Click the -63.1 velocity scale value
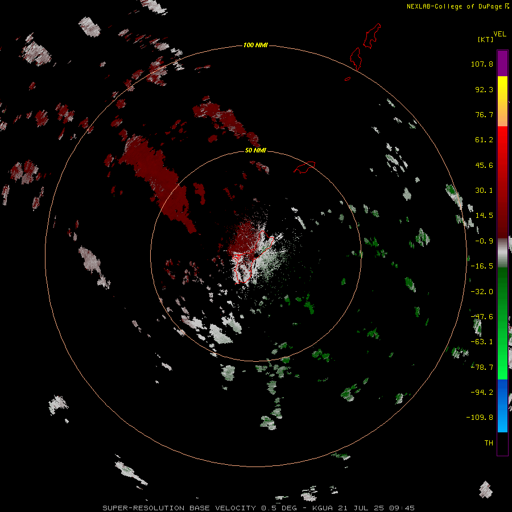This screenshot has height=512, width=512. click(x=482, y=342)
